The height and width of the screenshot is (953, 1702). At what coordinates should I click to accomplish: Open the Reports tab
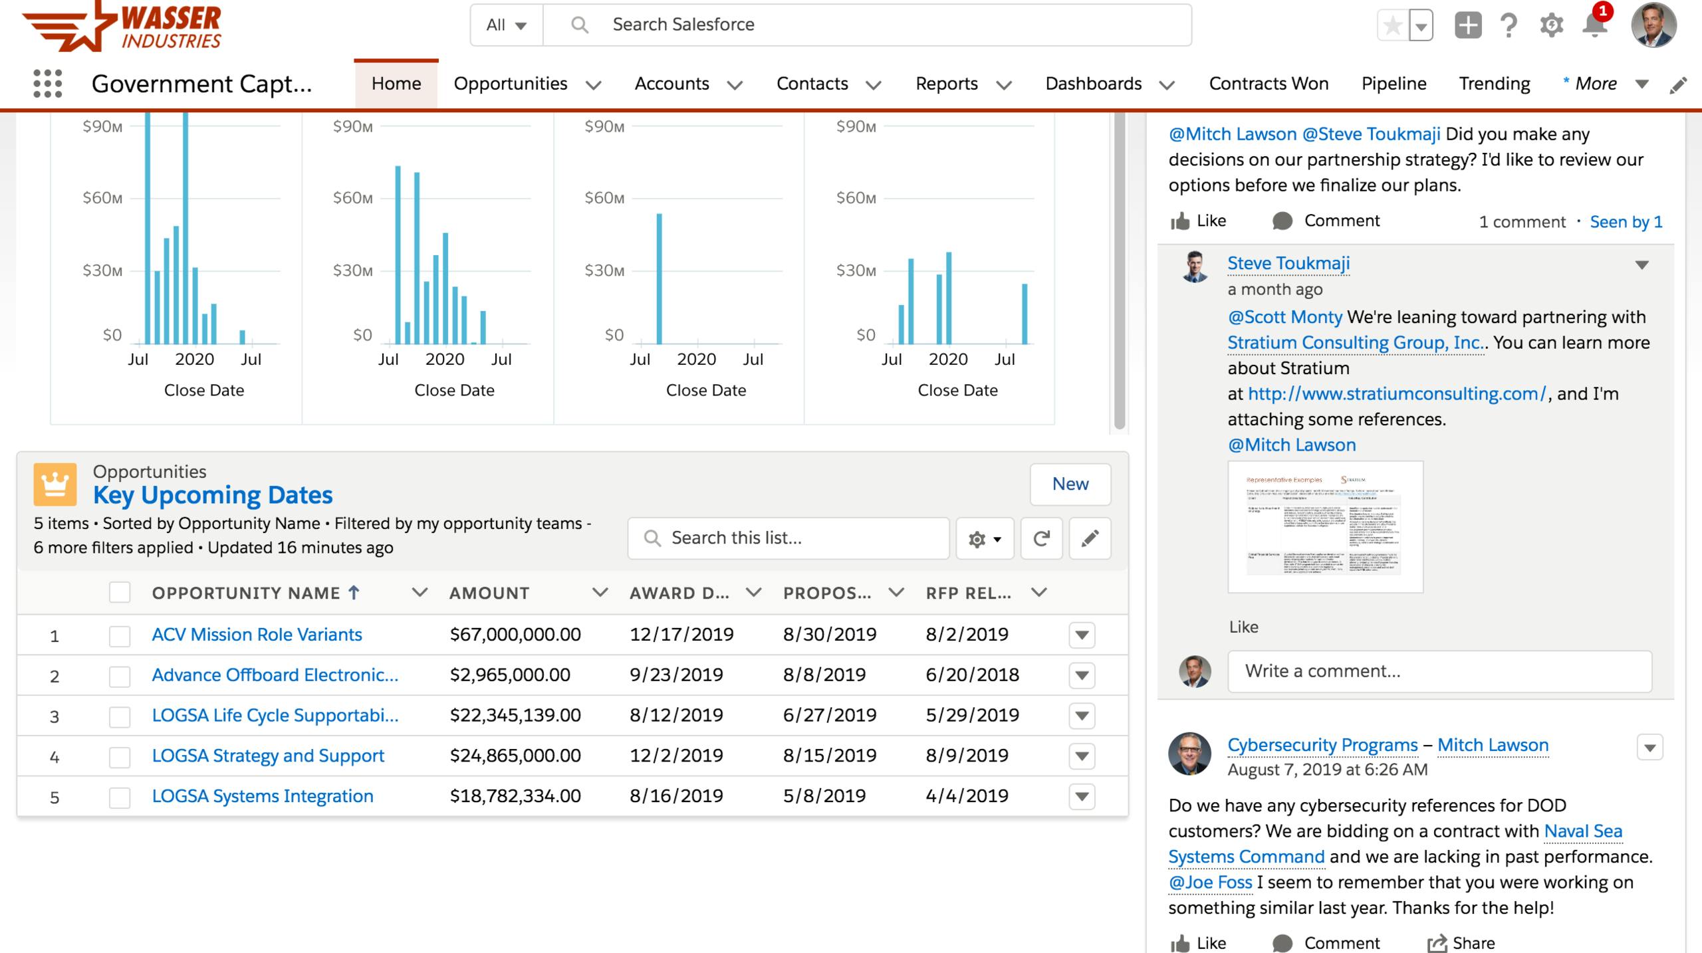(x=946, y=84)
